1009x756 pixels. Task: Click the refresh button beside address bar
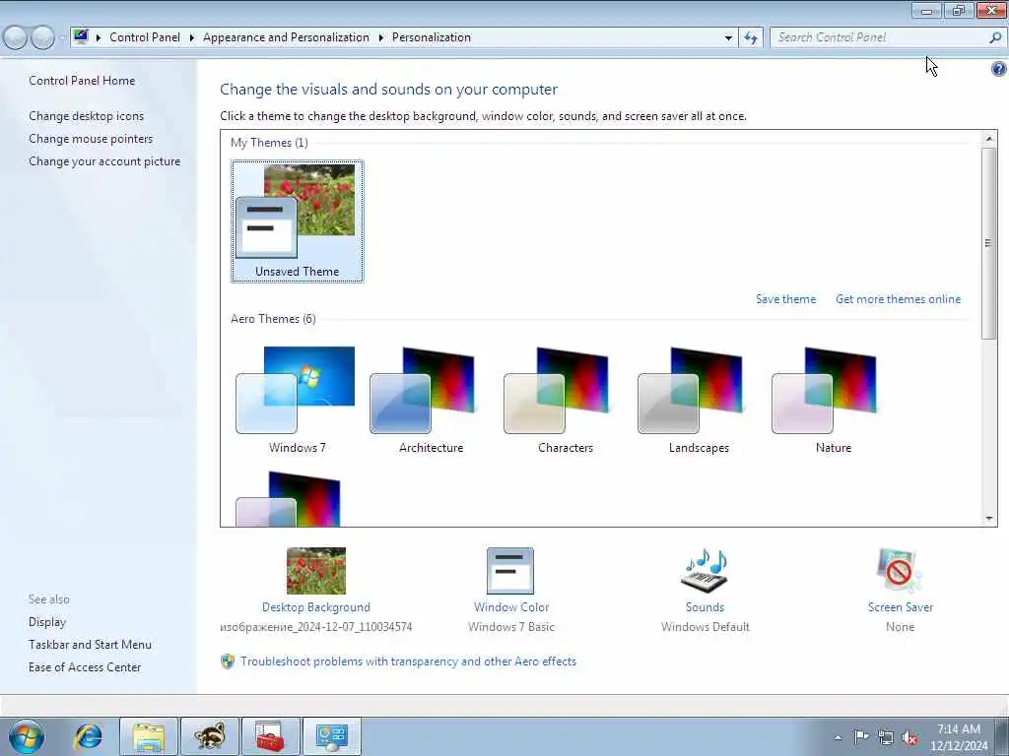point(750,38)
